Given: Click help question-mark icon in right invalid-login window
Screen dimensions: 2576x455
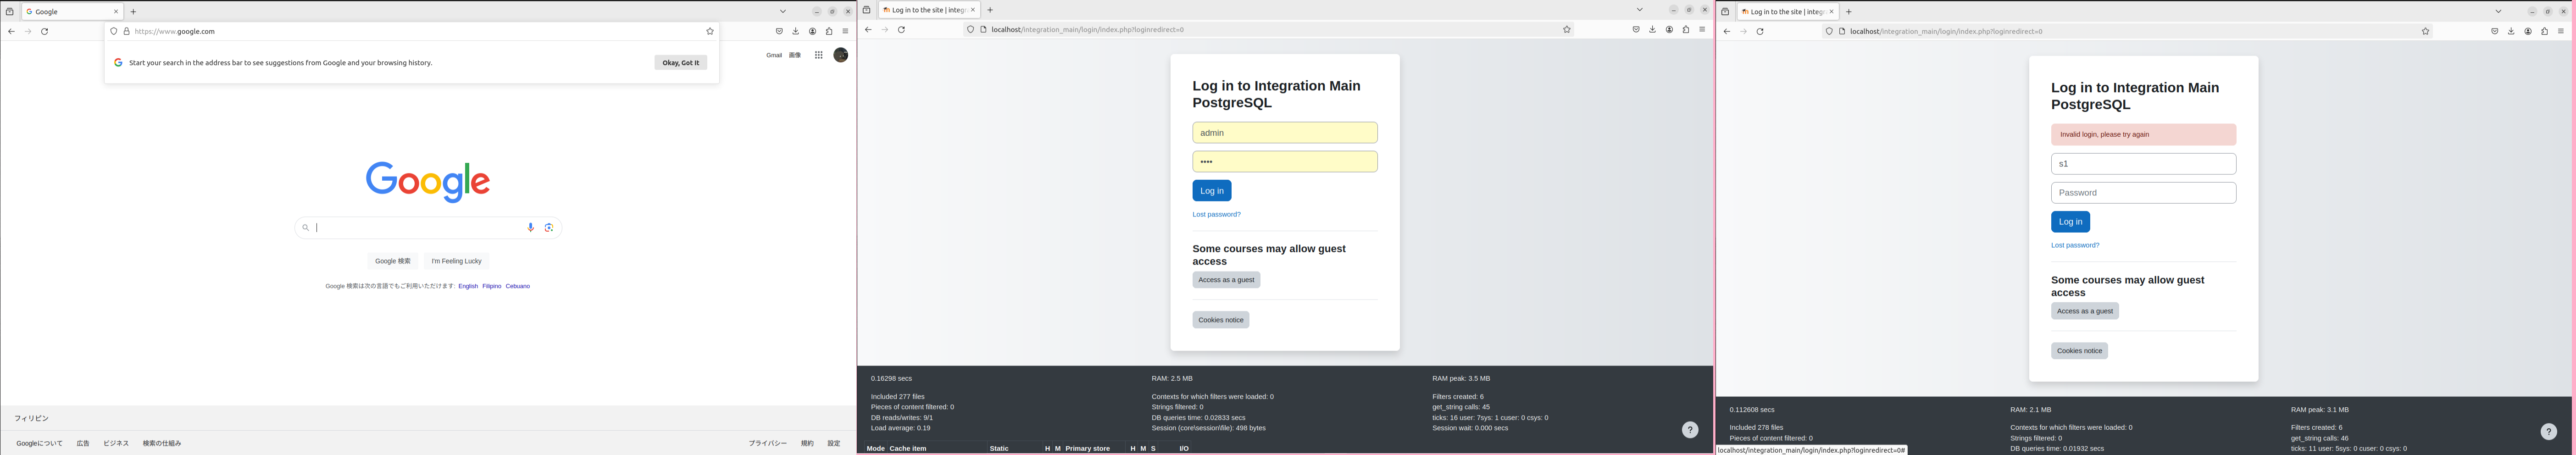Looking at the screenshot, I should (2549, 432).
